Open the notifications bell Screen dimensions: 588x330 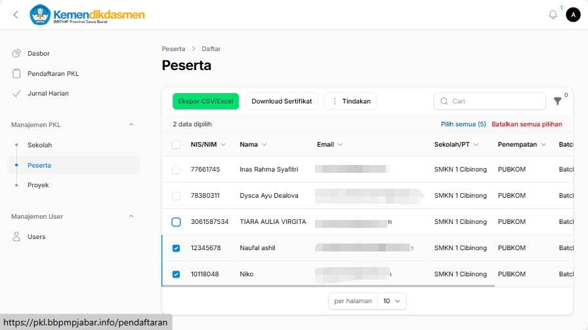(553, 15)
